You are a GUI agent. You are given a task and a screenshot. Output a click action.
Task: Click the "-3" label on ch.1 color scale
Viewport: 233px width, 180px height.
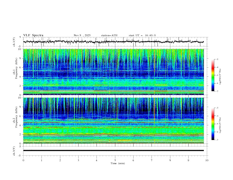point(217,59)
